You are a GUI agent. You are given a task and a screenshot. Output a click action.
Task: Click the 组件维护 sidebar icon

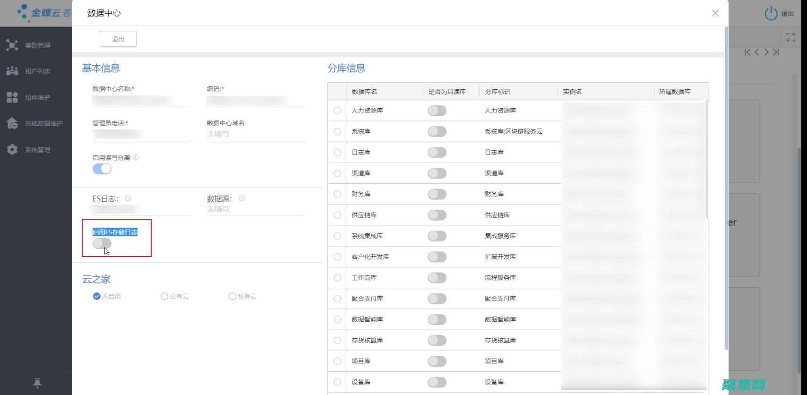[12, 97]
